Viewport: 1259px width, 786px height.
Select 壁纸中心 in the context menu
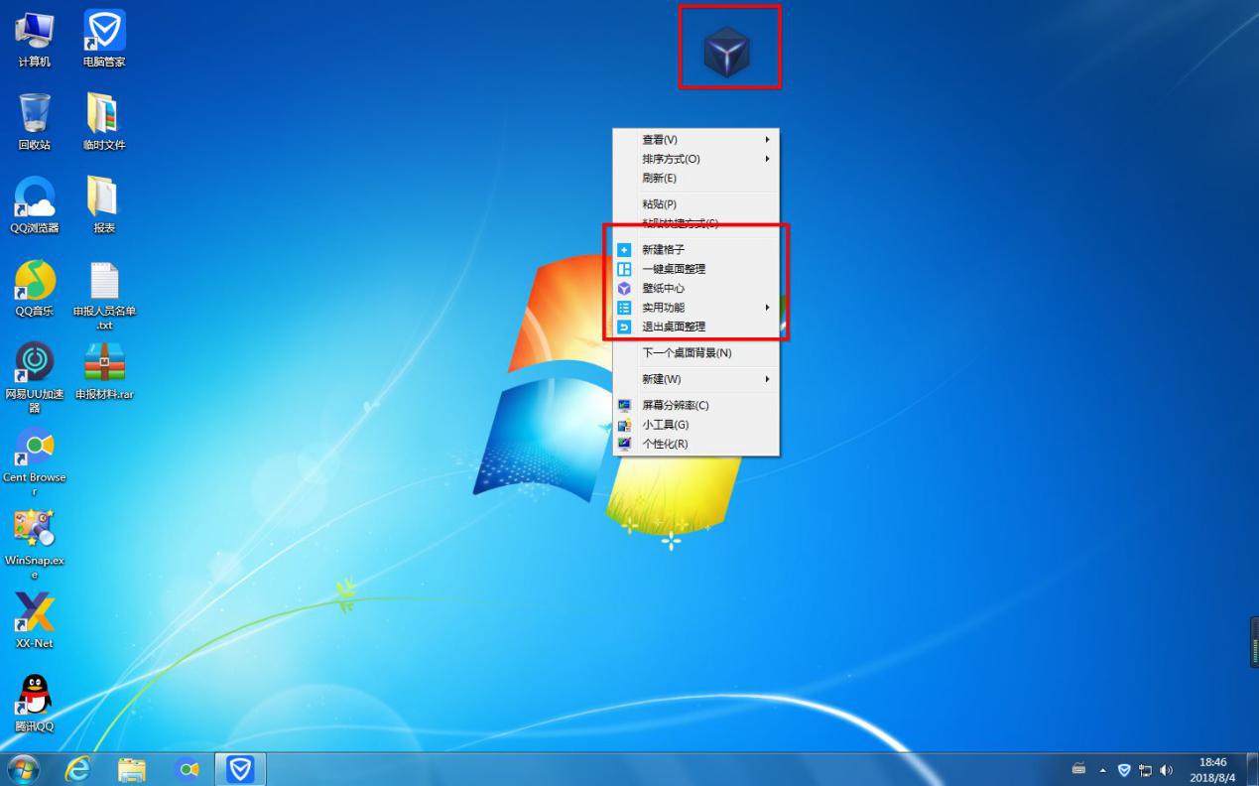point(663,289)
